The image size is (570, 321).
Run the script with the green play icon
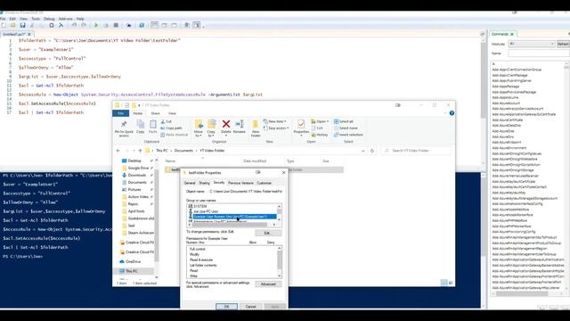96,25
